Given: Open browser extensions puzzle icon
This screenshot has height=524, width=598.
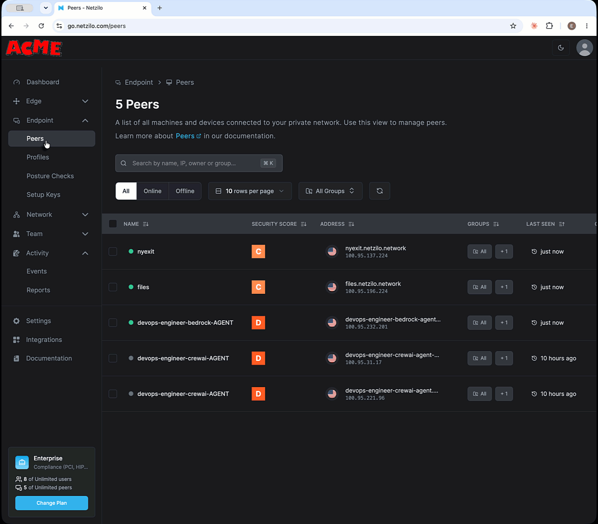Looking at the screenshot, I should click(549, 26).
